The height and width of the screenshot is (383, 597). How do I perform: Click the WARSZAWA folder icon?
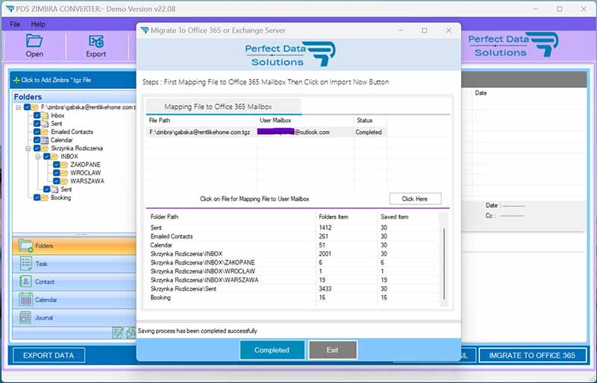(x=64, y=181)
